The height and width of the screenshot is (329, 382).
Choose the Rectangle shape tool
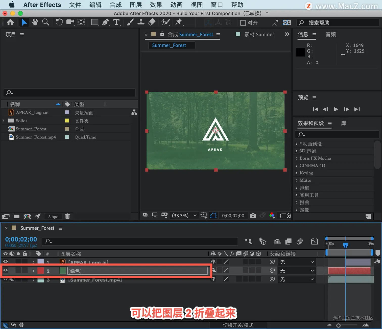tap(95, 22)
